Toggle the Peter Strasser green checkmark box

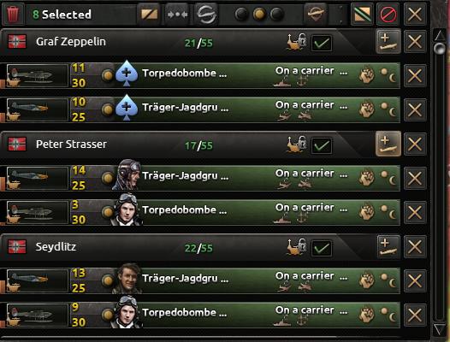pyautogui.click(x=322, y=145)
